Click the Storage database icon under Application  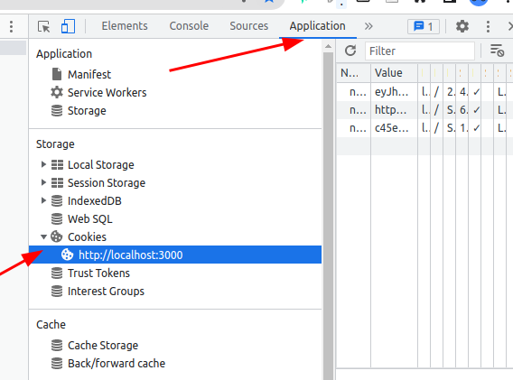(57, 110)
